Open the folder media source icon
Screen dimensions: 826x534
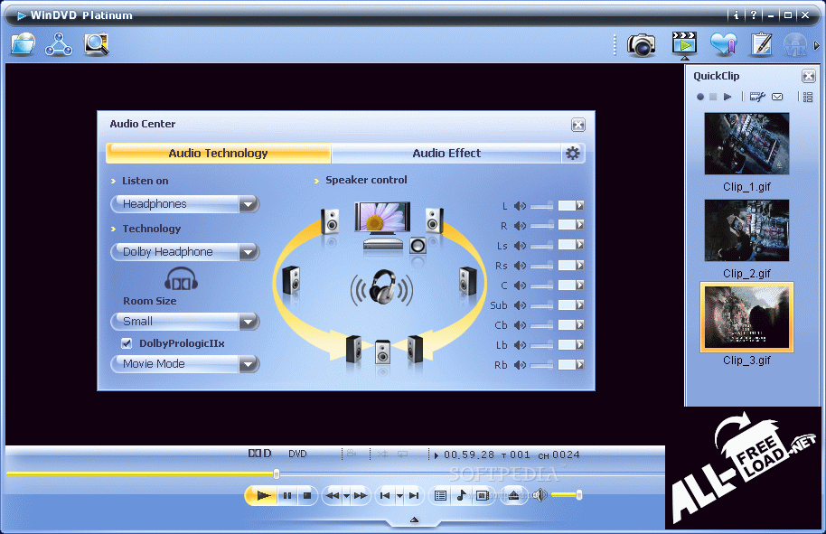click(23, 43)
